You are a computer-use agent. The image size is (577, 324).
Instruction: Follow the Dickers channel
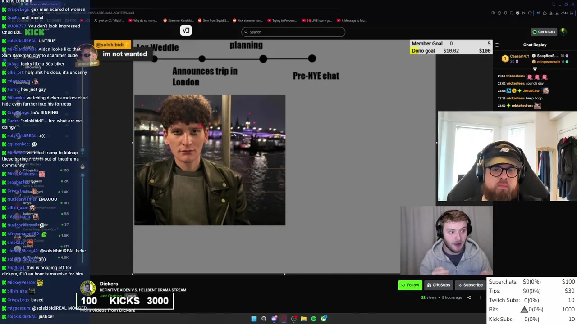(x=410, y=285)
